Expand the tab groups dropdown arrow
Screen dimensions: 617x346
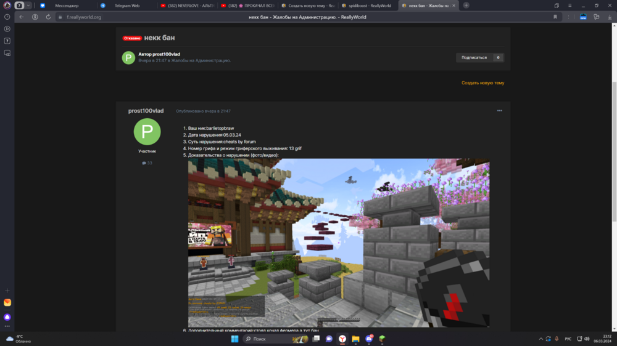(x=28, y=6)
